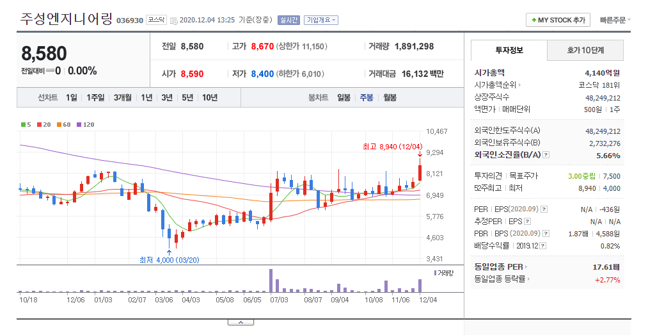Click the 저가 value 8,400
This screenshot has width=648, height=335.
[262, 74]
